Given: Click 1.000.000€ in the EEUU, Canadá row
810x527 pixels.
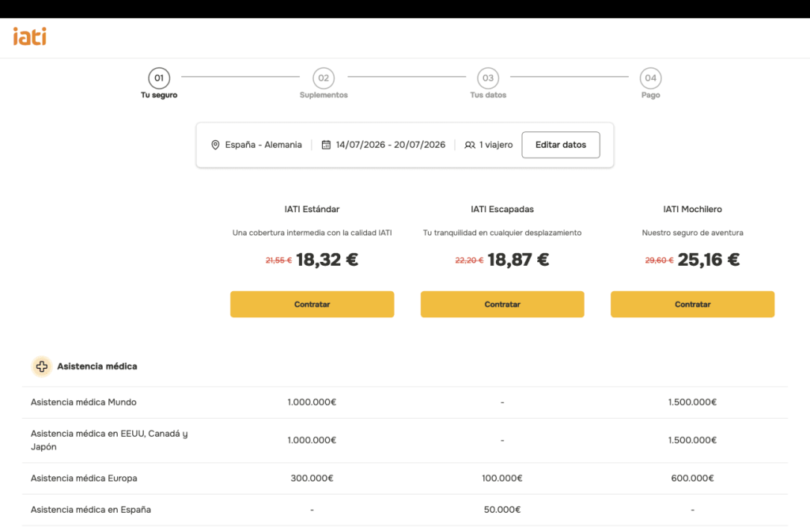Looking at the screenshot, I should click(x=312, y=440).
